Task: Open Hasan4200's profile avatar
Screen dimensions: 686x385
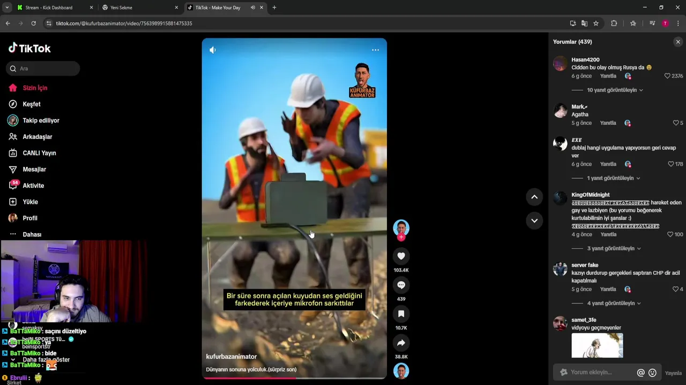Action: click(x=560, y=64)
